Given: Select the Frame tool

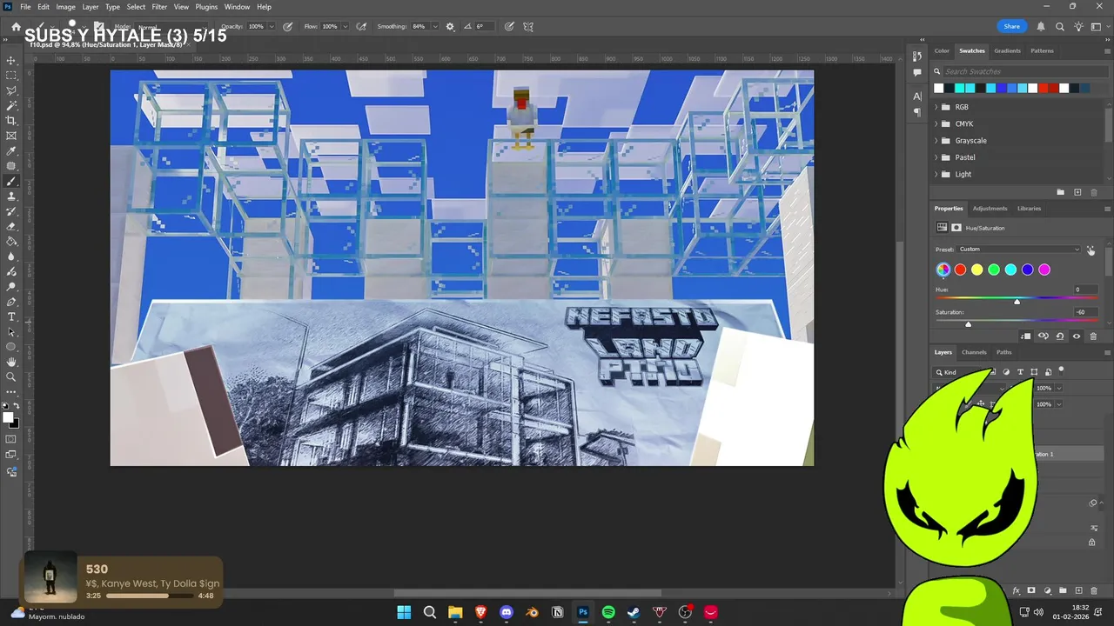Looking at the screenshot, I should click(x=11, y=136).
